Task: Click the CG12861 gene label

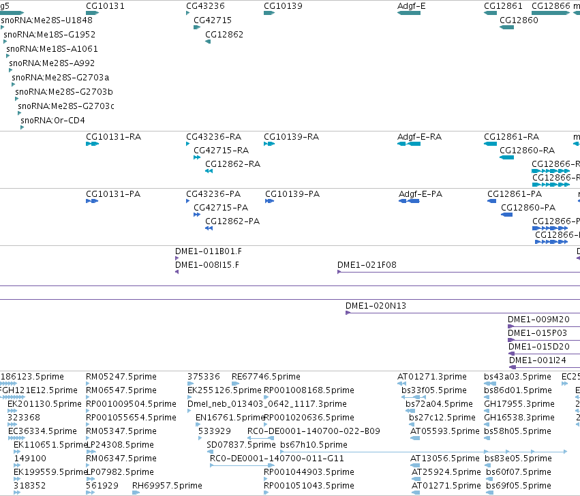Action: pyautogui.click(x=503, y=6)
